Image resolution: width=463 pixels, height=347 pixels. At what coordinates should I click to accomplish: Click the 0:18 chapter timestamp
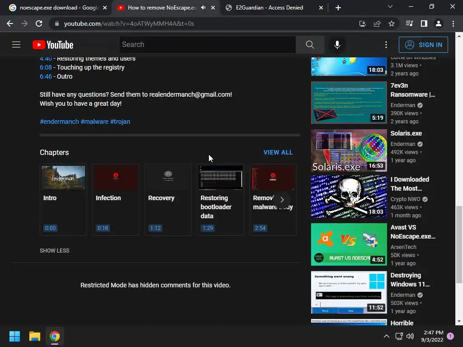click(103, 228)
